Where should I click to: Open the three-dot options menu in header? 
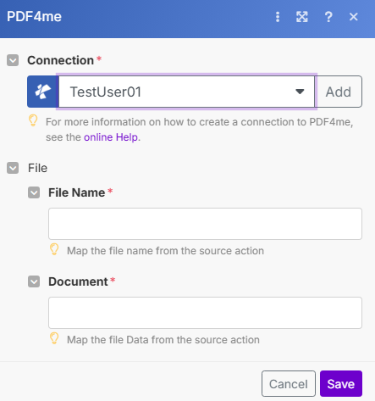(278, 17)
